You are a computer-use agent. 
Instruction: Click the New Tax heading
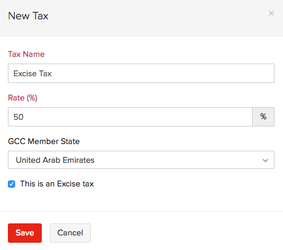click(x=28, y=16)
